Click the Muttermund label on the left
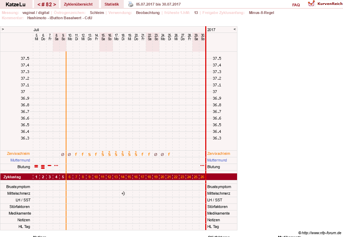The image size is (343, 237). pyautogui.click(x=20, y=160)
